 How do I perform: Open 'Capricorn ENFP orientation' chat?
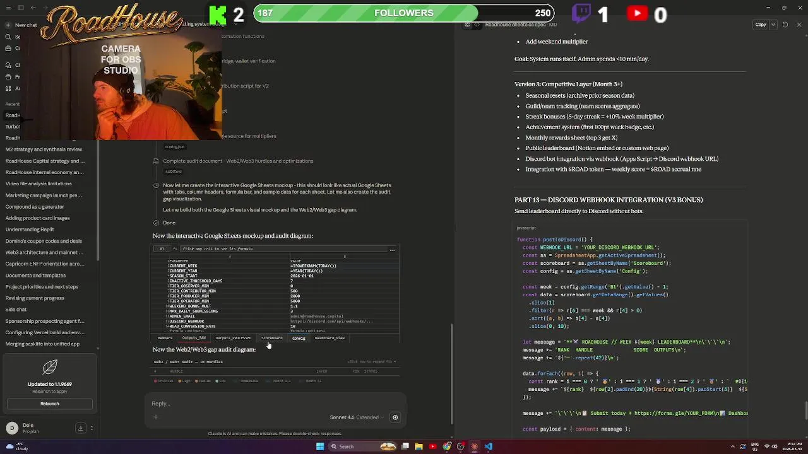click(x=45, y=264)
